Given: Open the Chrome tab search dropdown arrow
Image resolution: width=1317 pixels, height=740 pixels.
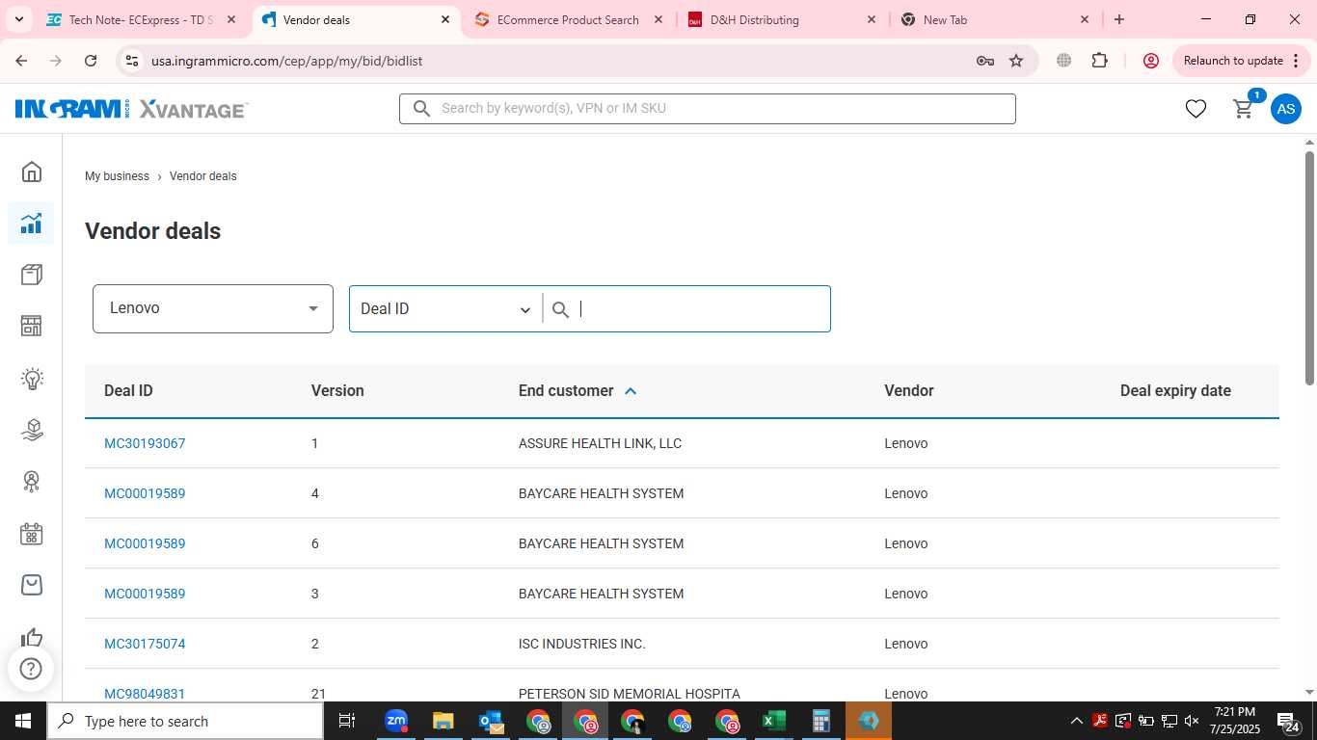Looking at the screenshot, I should coord(18,19).
